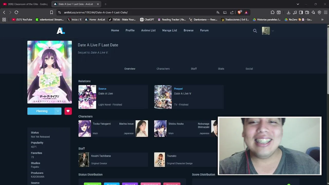Click the translate page icon
This screenshot has width=329, height=185.
pyautogui.click(x=218, y=12)
